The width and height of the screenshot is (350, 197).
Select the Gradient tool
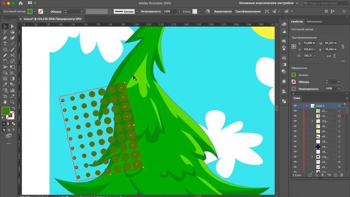13,79
